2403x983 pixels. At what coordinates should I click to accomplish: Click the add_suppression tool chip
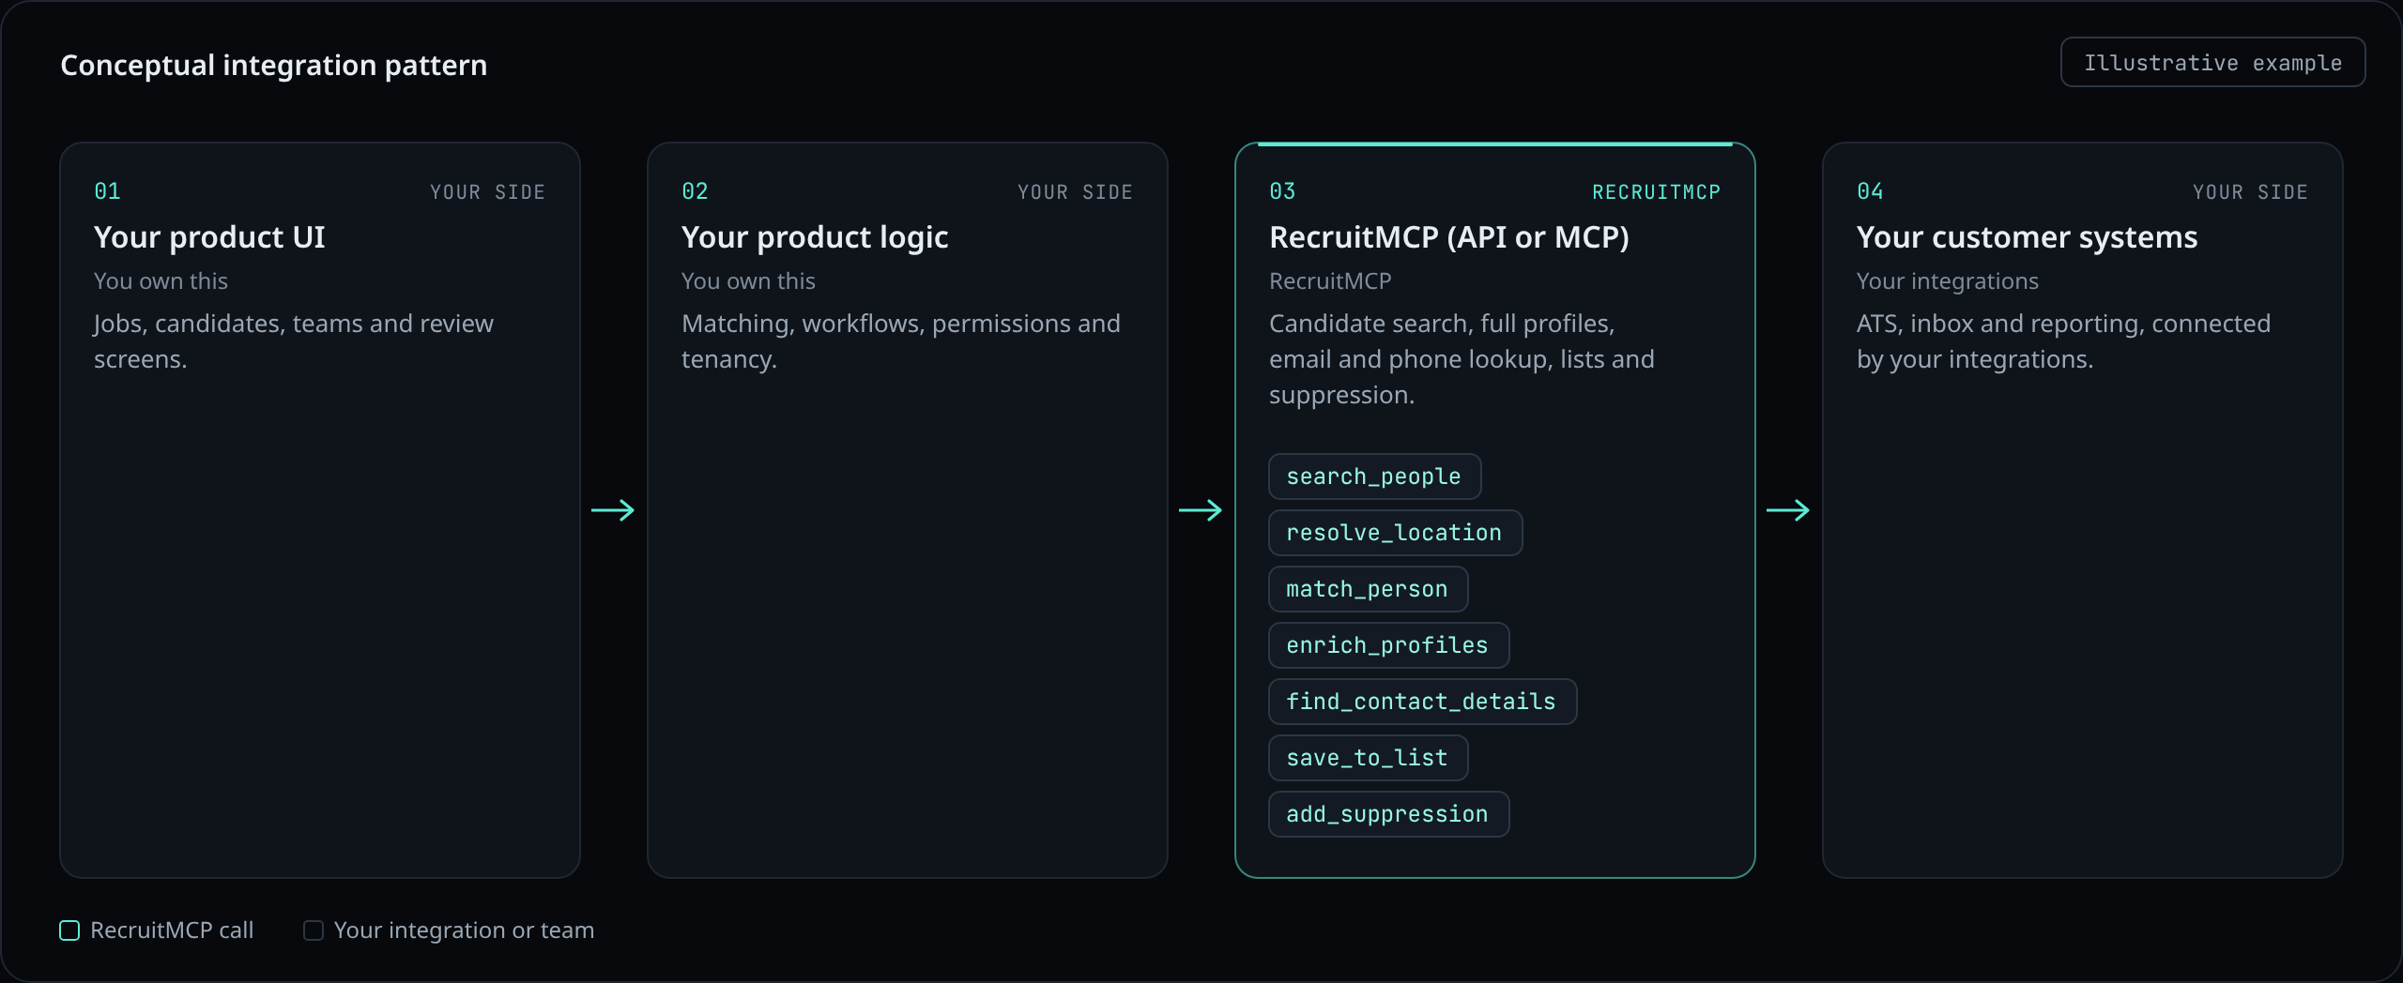pos(1388,814)
